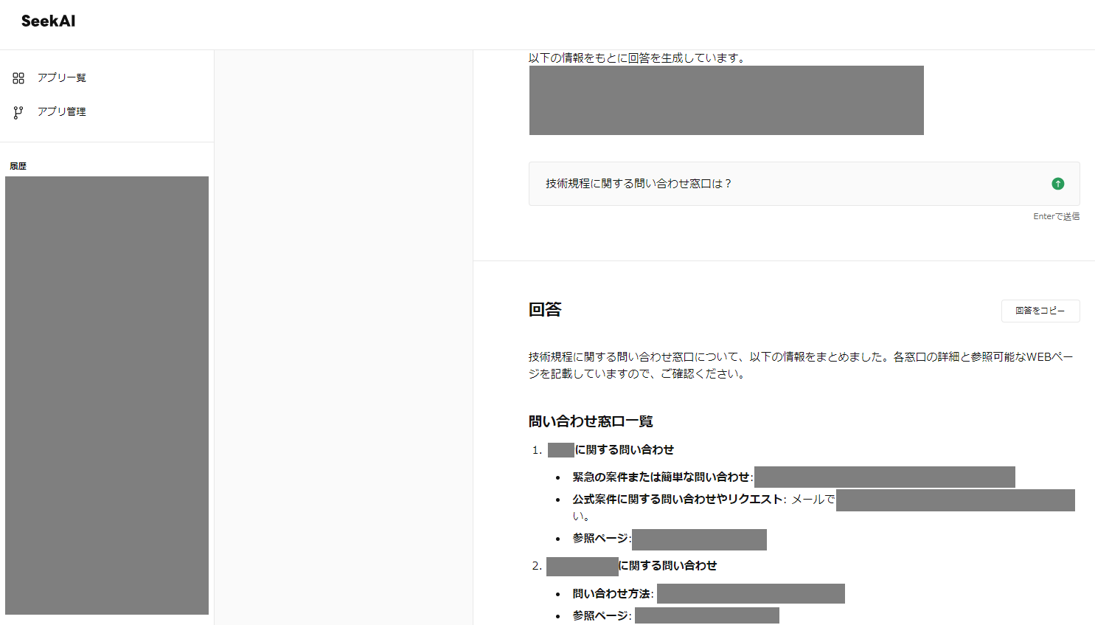Open アプリ管理 in the sidebar
This screenshot has height=625, width=1095.
(61, 111)
